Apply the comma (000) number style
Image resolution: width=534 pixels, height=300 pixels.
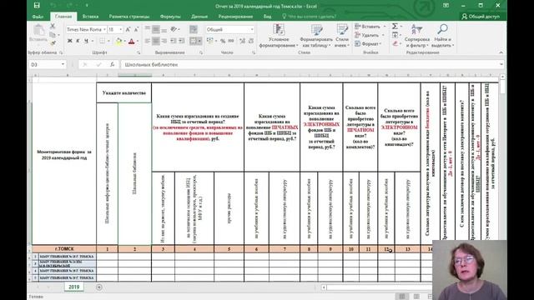click(x=231, y=41)
